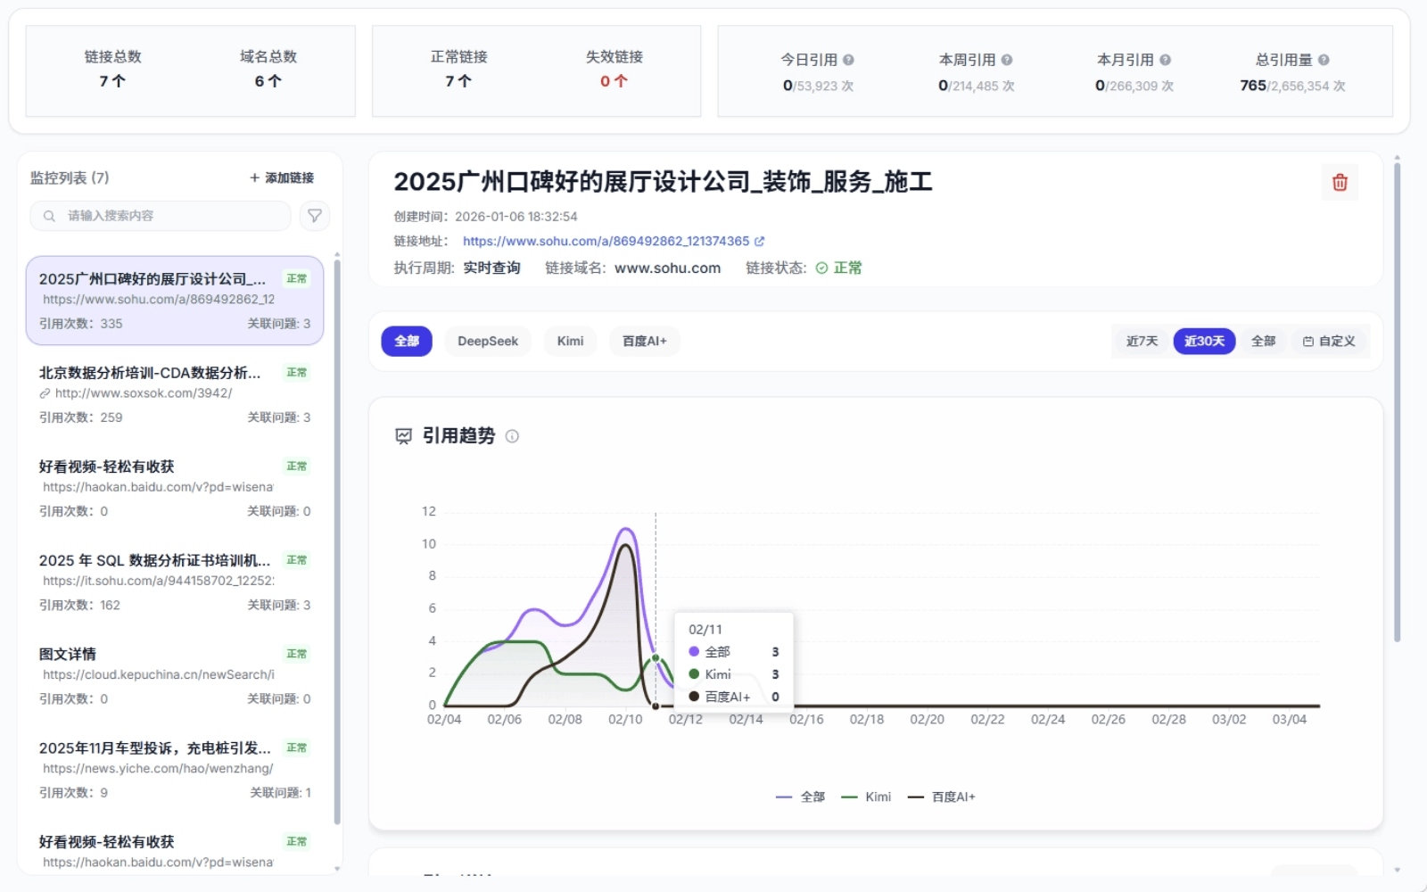Open help tooltip beside 本月引用
This screenshot has width=1427, height=892.
pos(1164,59)
